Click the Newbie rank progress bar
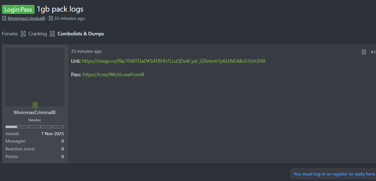376x181 pixels. point(35,127)
